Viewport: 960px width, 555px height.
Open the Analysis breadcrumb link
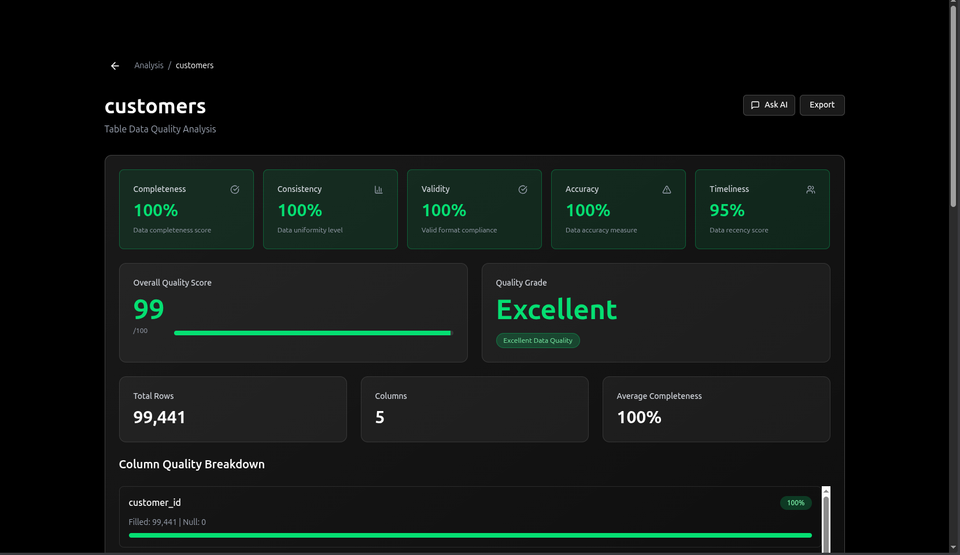149,65
